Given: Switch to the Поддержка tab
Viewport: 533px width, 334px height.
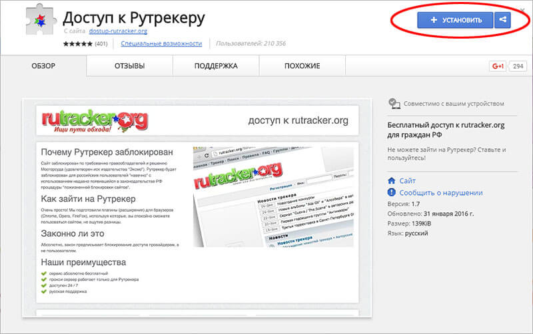Looking at the screenshot, I should pos(216,66).
